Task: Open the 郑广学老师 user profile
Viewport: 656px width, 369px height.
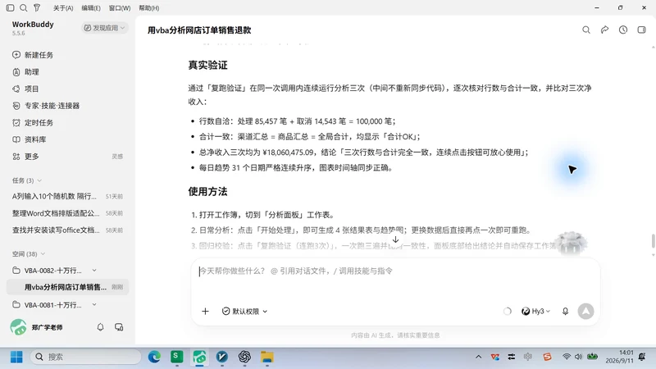Action: click(37, 327)
